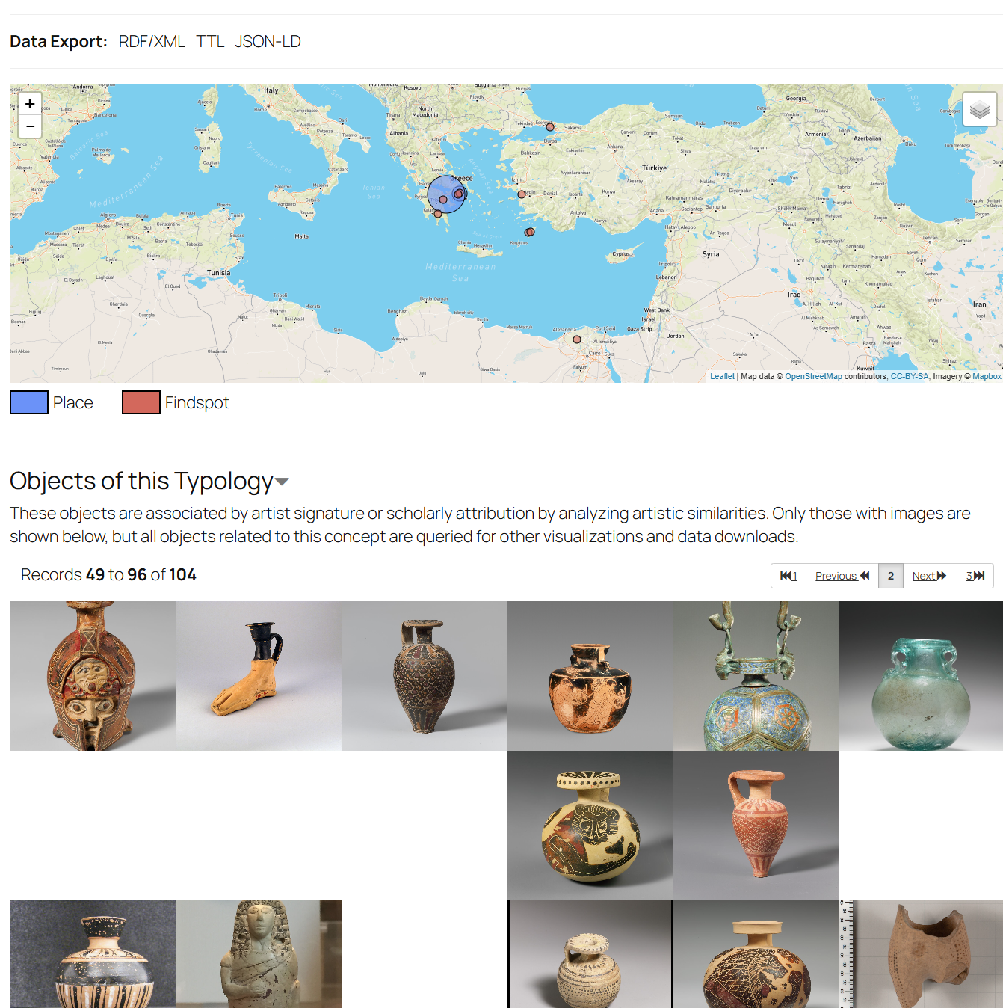The height and width of the screenshot is (1008, 1003).
Task: Open the foot-shaped vase thumbnail
Action: tap(259, 676)
